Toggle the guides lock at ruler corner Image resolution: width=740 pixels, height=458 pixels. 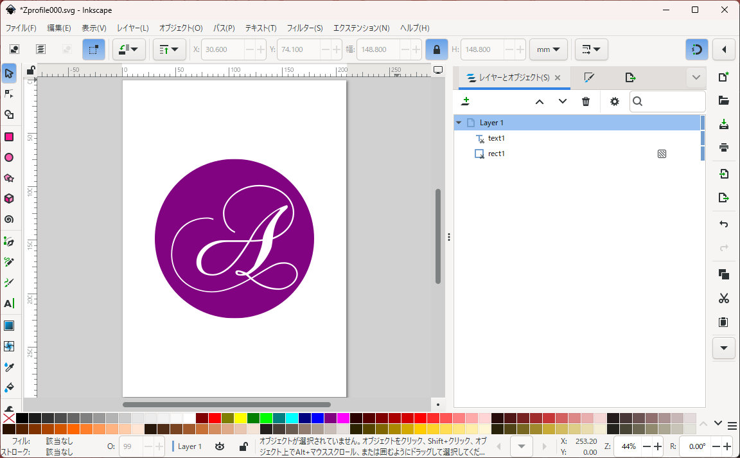click(30, 71)
